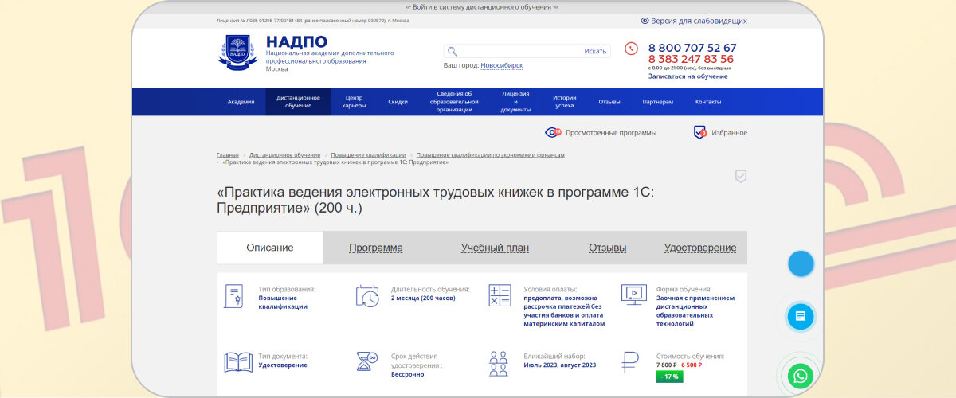Open the Отзывы item in the blue navigation bar

pos(609,102)
